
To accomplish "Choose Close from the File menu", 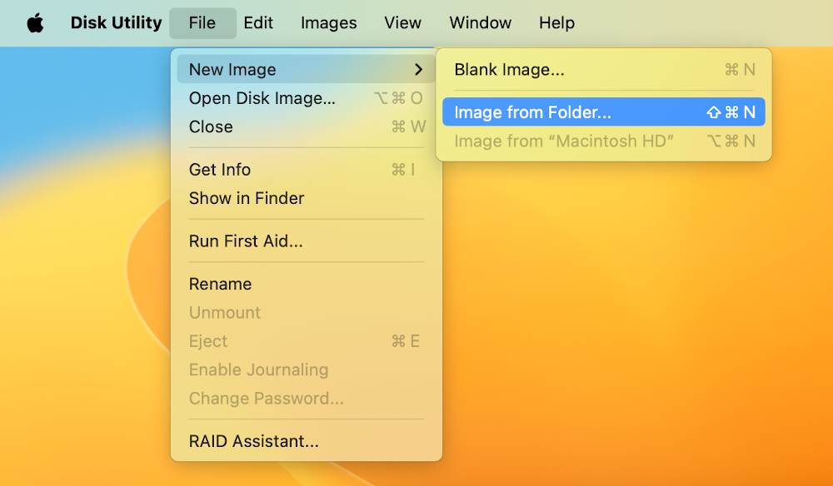I will tap(211, 126).
